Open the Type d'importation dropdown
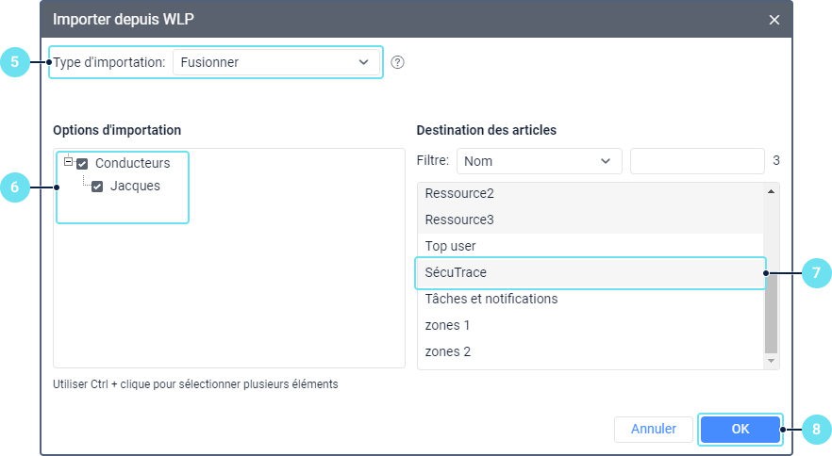 pos(276,62)
